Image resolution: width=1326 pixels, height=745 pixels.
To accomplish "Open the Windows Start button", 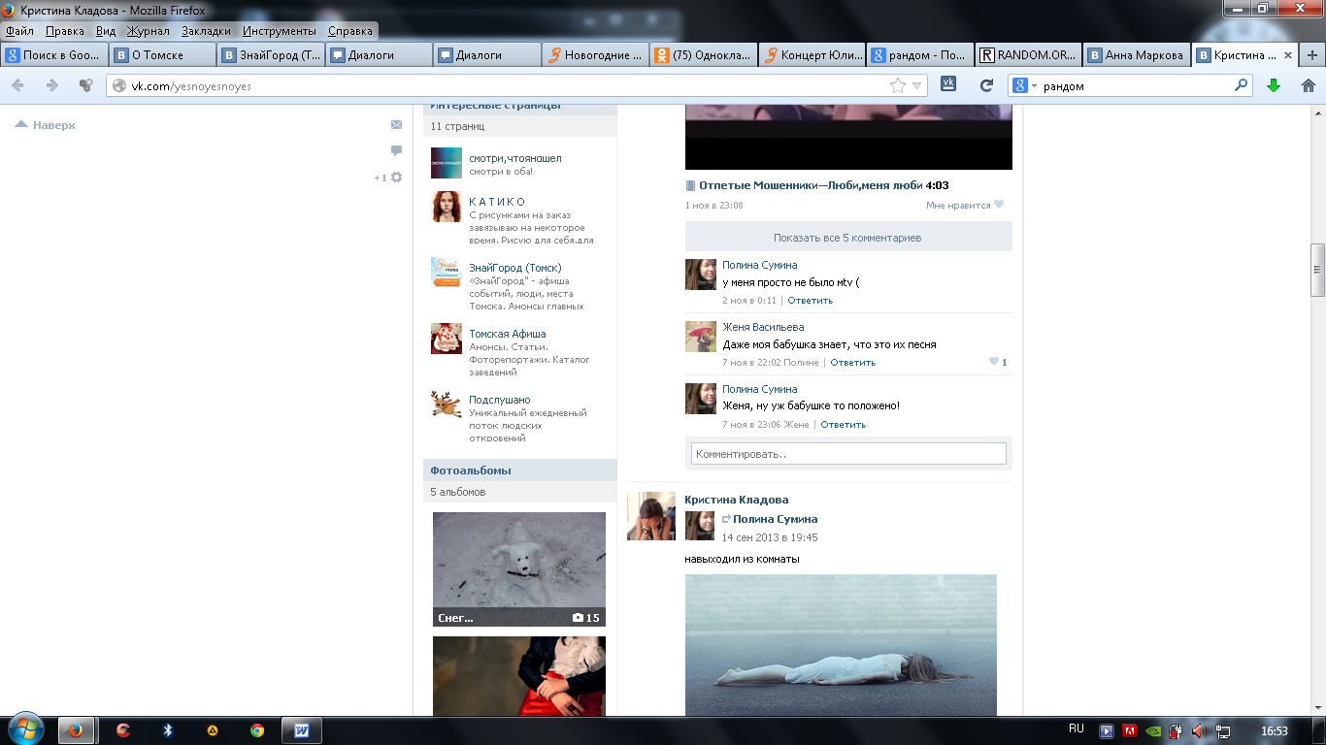I will 25,729.
